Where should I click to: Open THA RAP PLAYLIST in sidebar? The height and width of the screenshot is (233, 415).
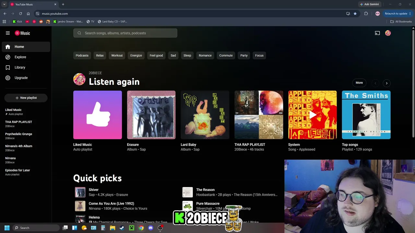tap(26, 124)
